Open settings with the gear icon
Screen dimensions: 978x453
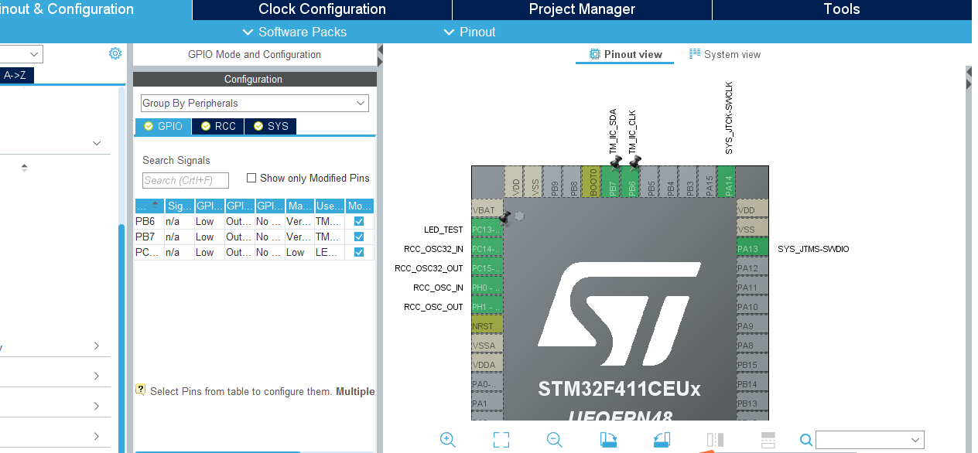point(115,53)
